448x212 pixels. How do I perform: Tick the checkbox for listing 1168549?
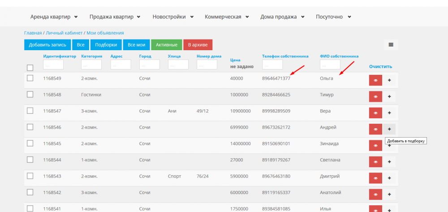[30, 78]
